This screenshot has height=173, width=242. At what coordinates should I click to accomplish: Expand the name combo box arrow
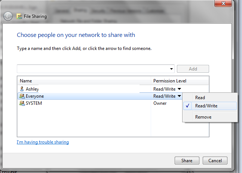click(172, 69)
